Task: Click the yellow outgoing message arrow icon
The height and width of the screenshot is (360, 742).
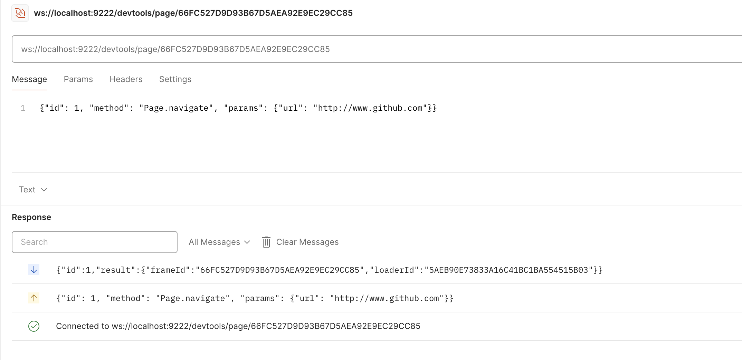Action: pyautogui.click(x=34, y=298)
